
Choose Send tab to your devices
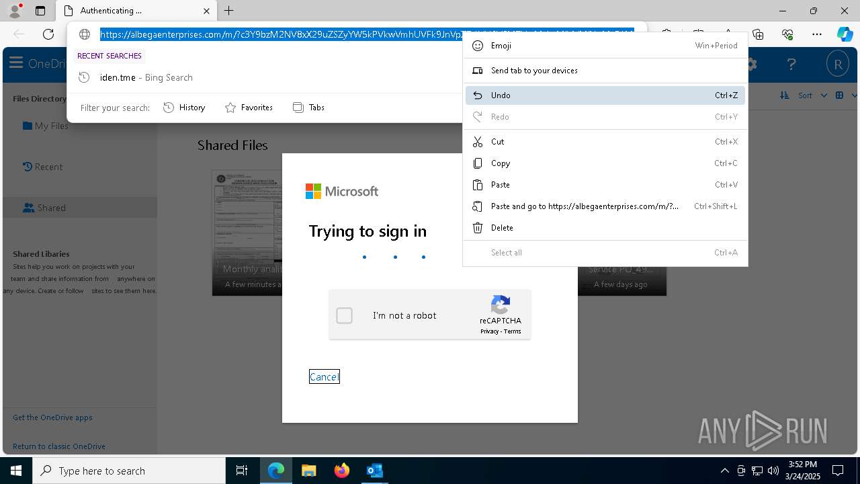pyautogui.click(x=605, y=71)
